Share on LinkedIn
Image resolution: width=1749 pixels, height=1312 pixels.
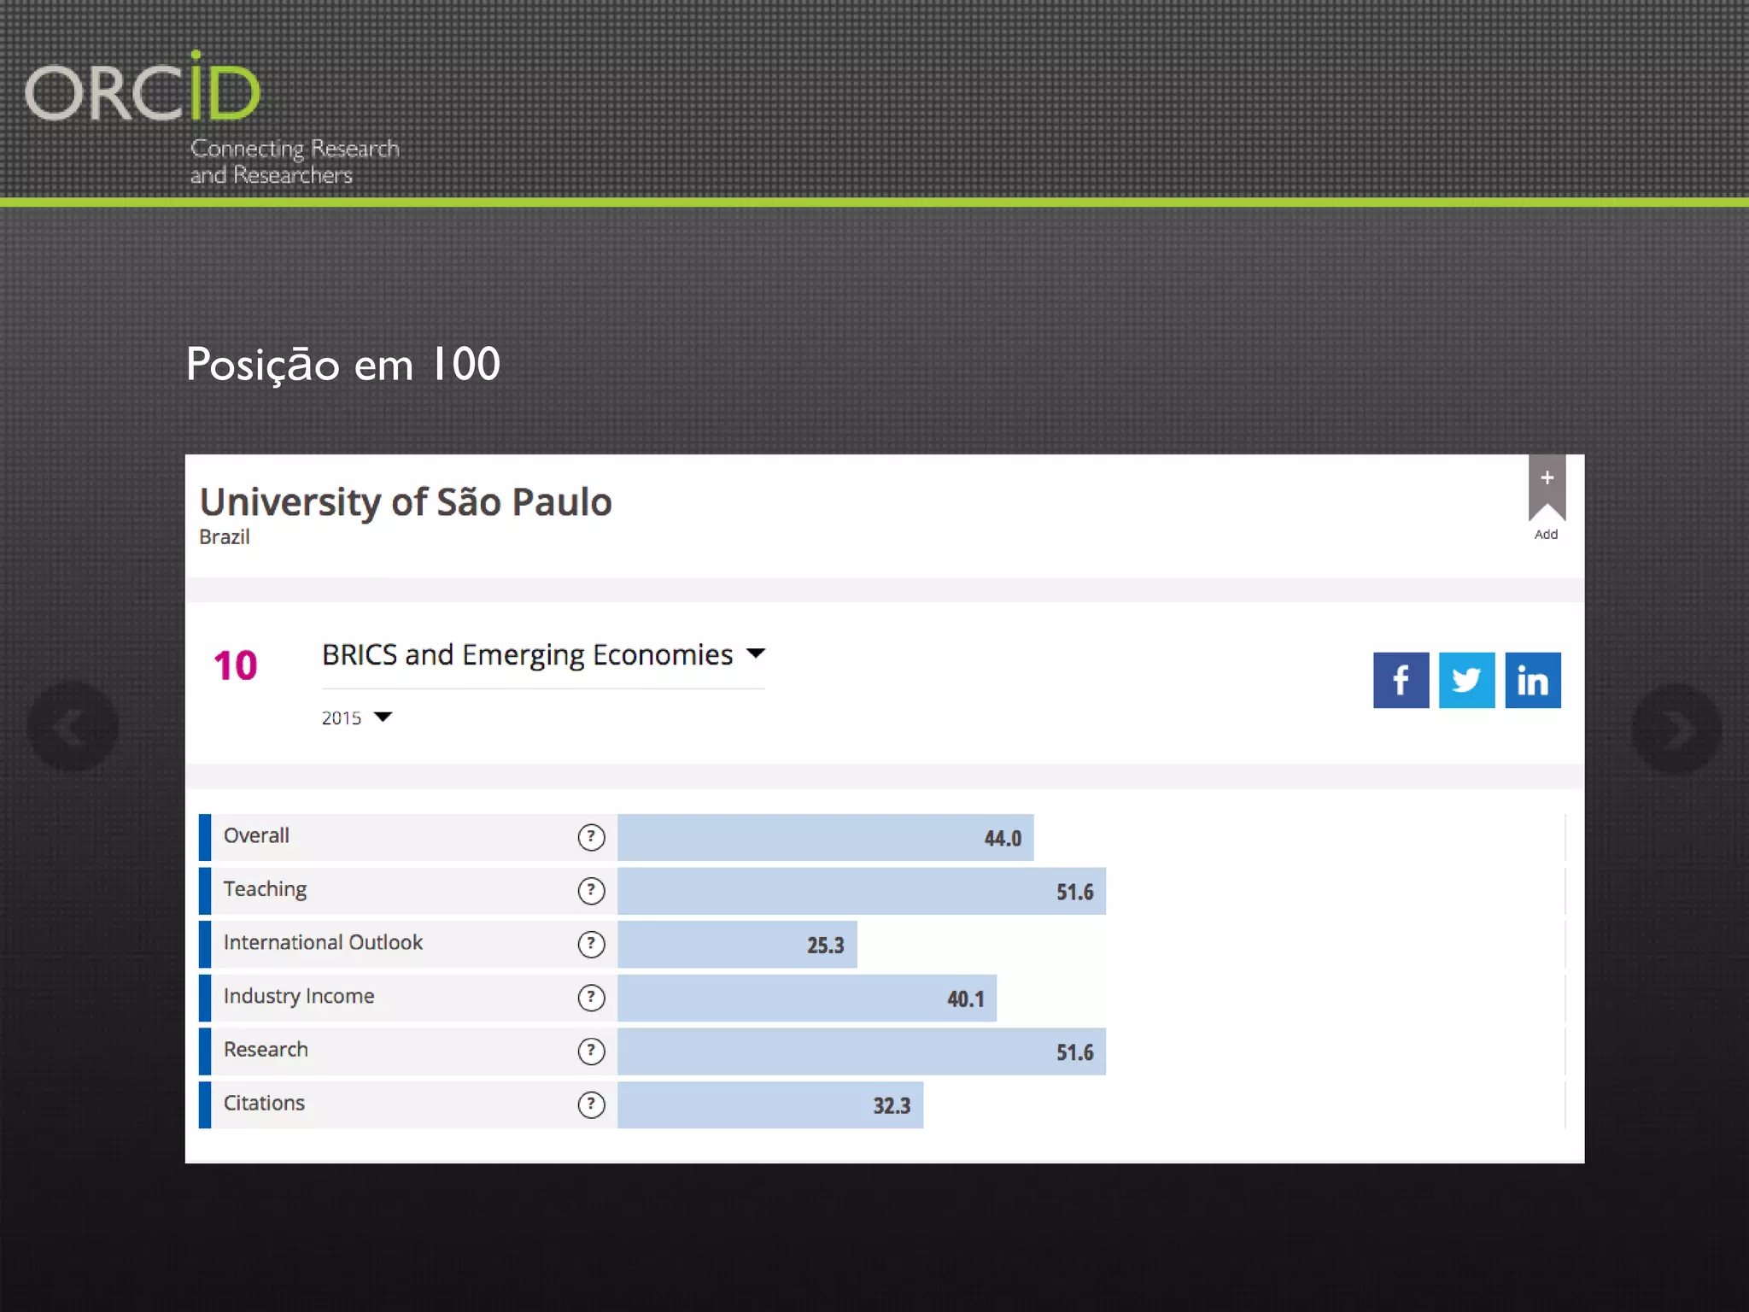click(1533, 680)
